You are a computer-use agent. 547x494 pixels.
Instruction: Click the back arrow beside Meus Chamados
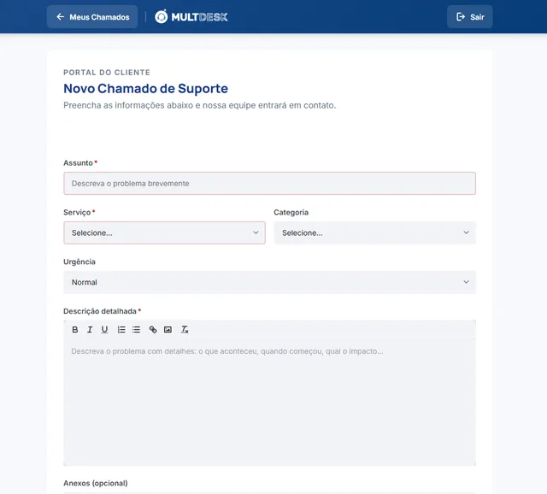tap(61, 17)
